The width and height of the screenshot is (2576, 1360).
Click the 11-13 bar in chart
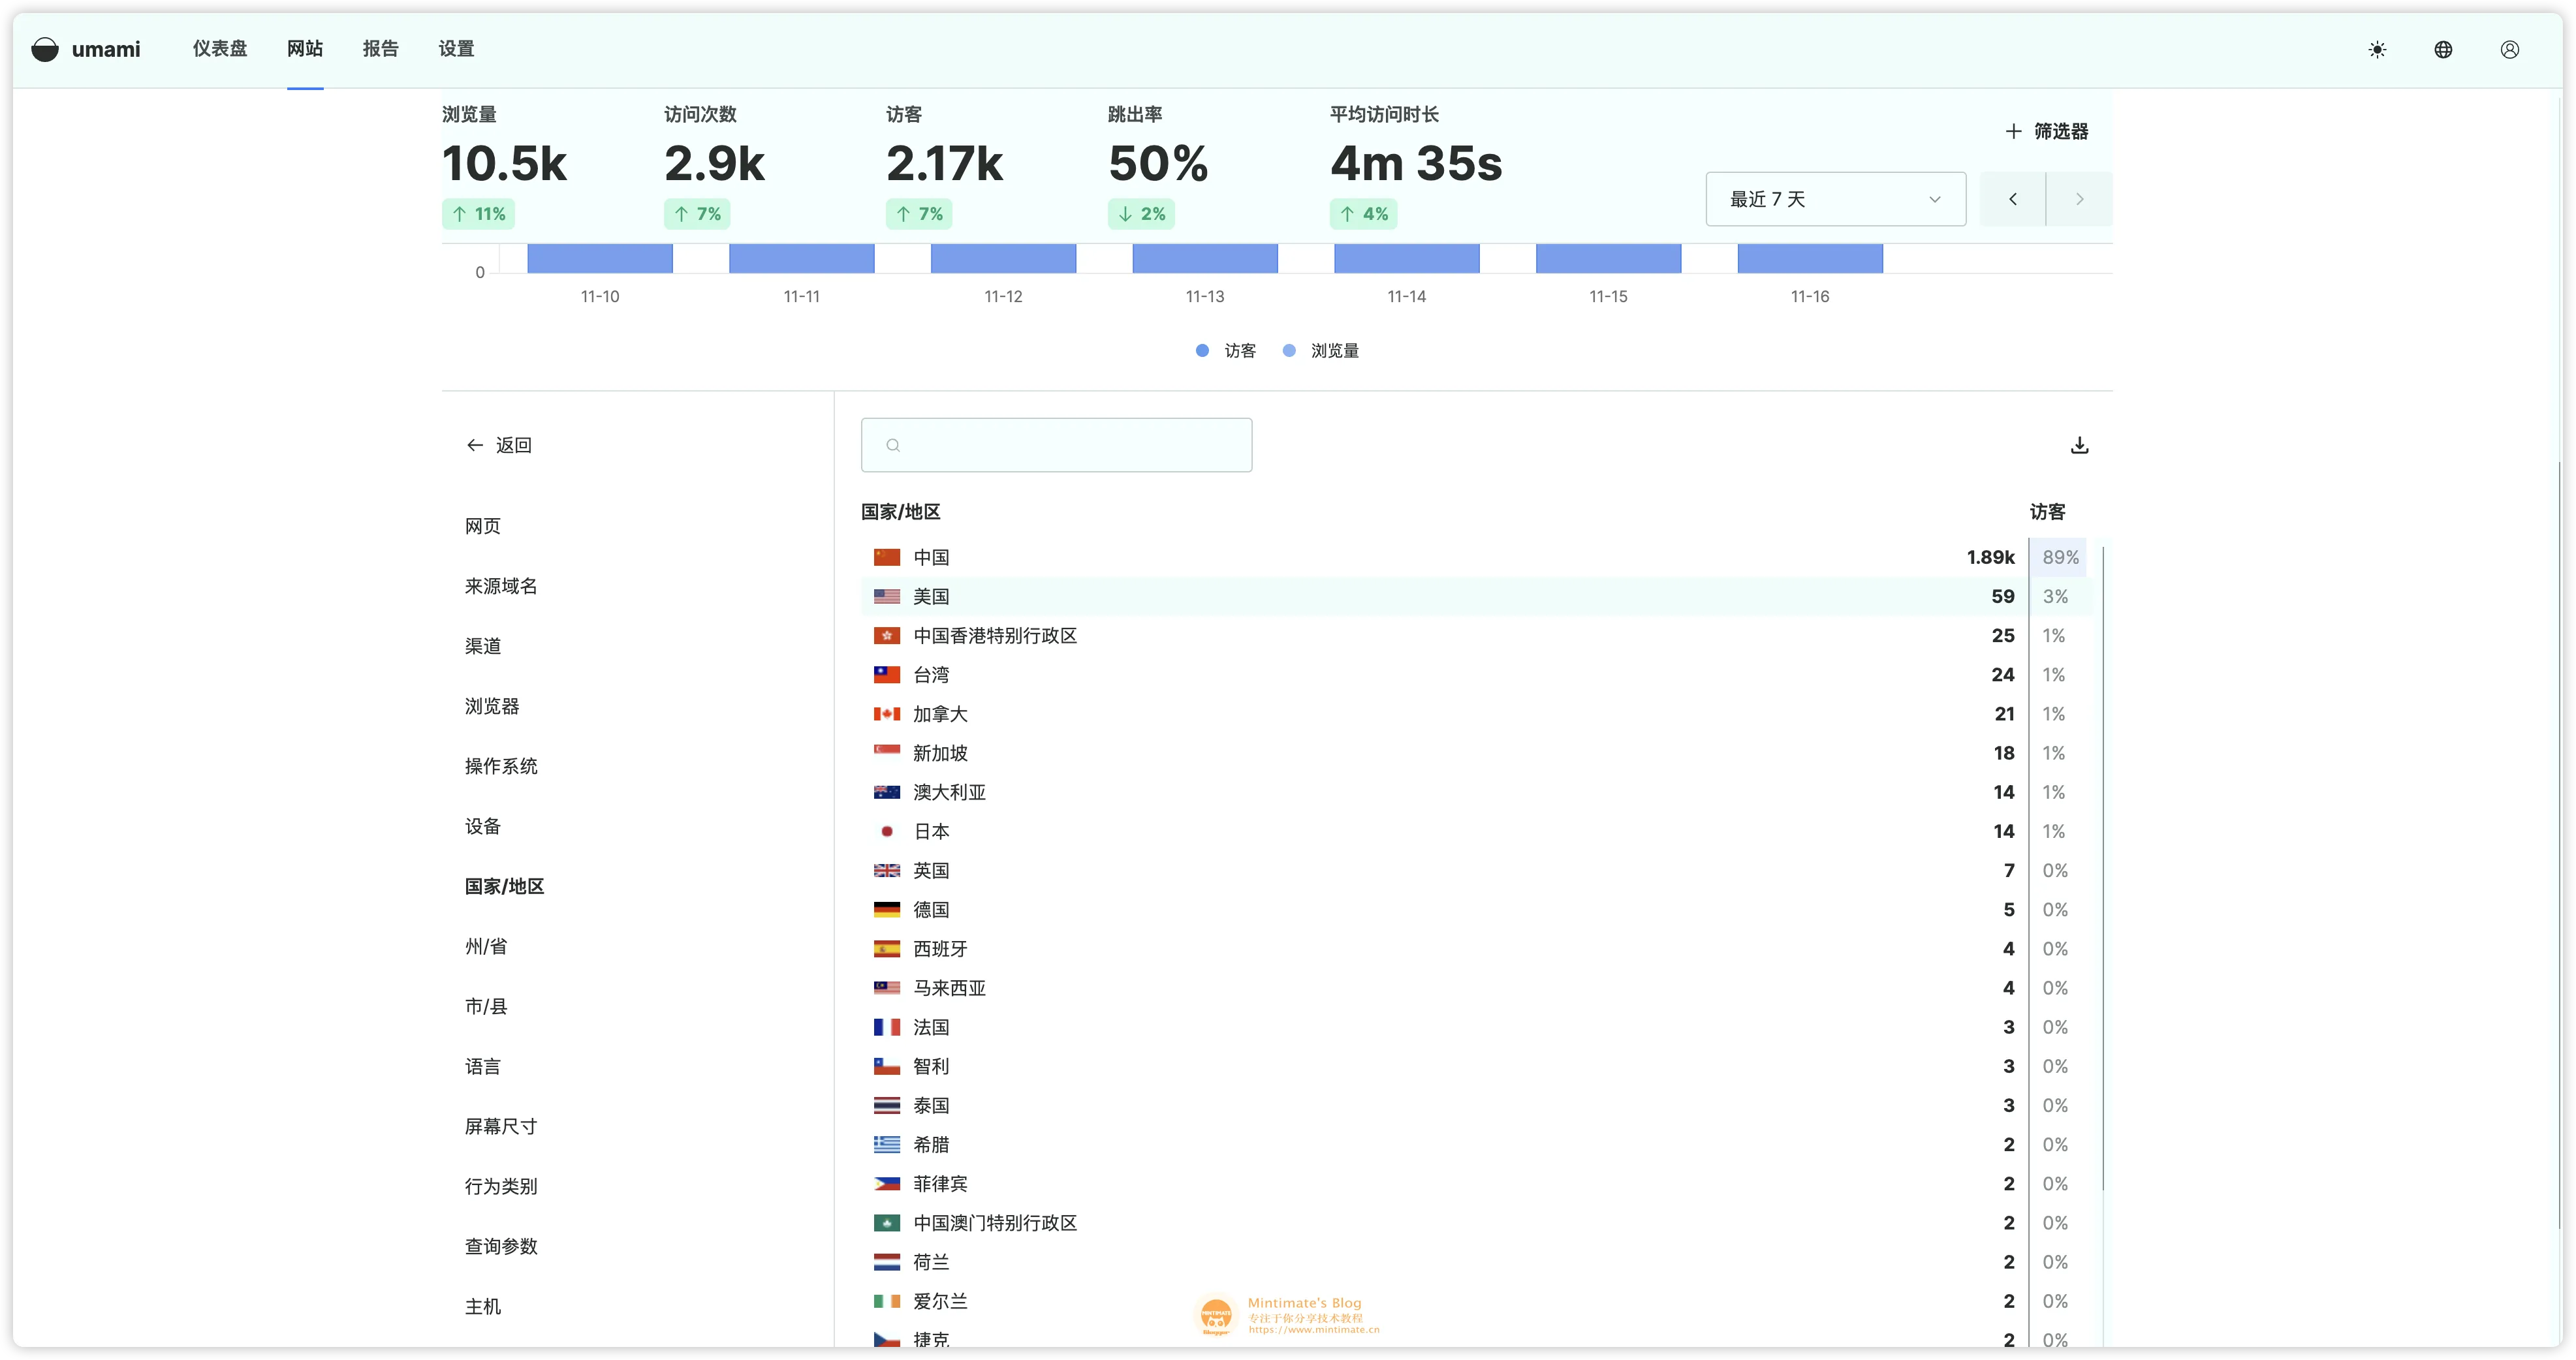click(x=1204, y=258)
